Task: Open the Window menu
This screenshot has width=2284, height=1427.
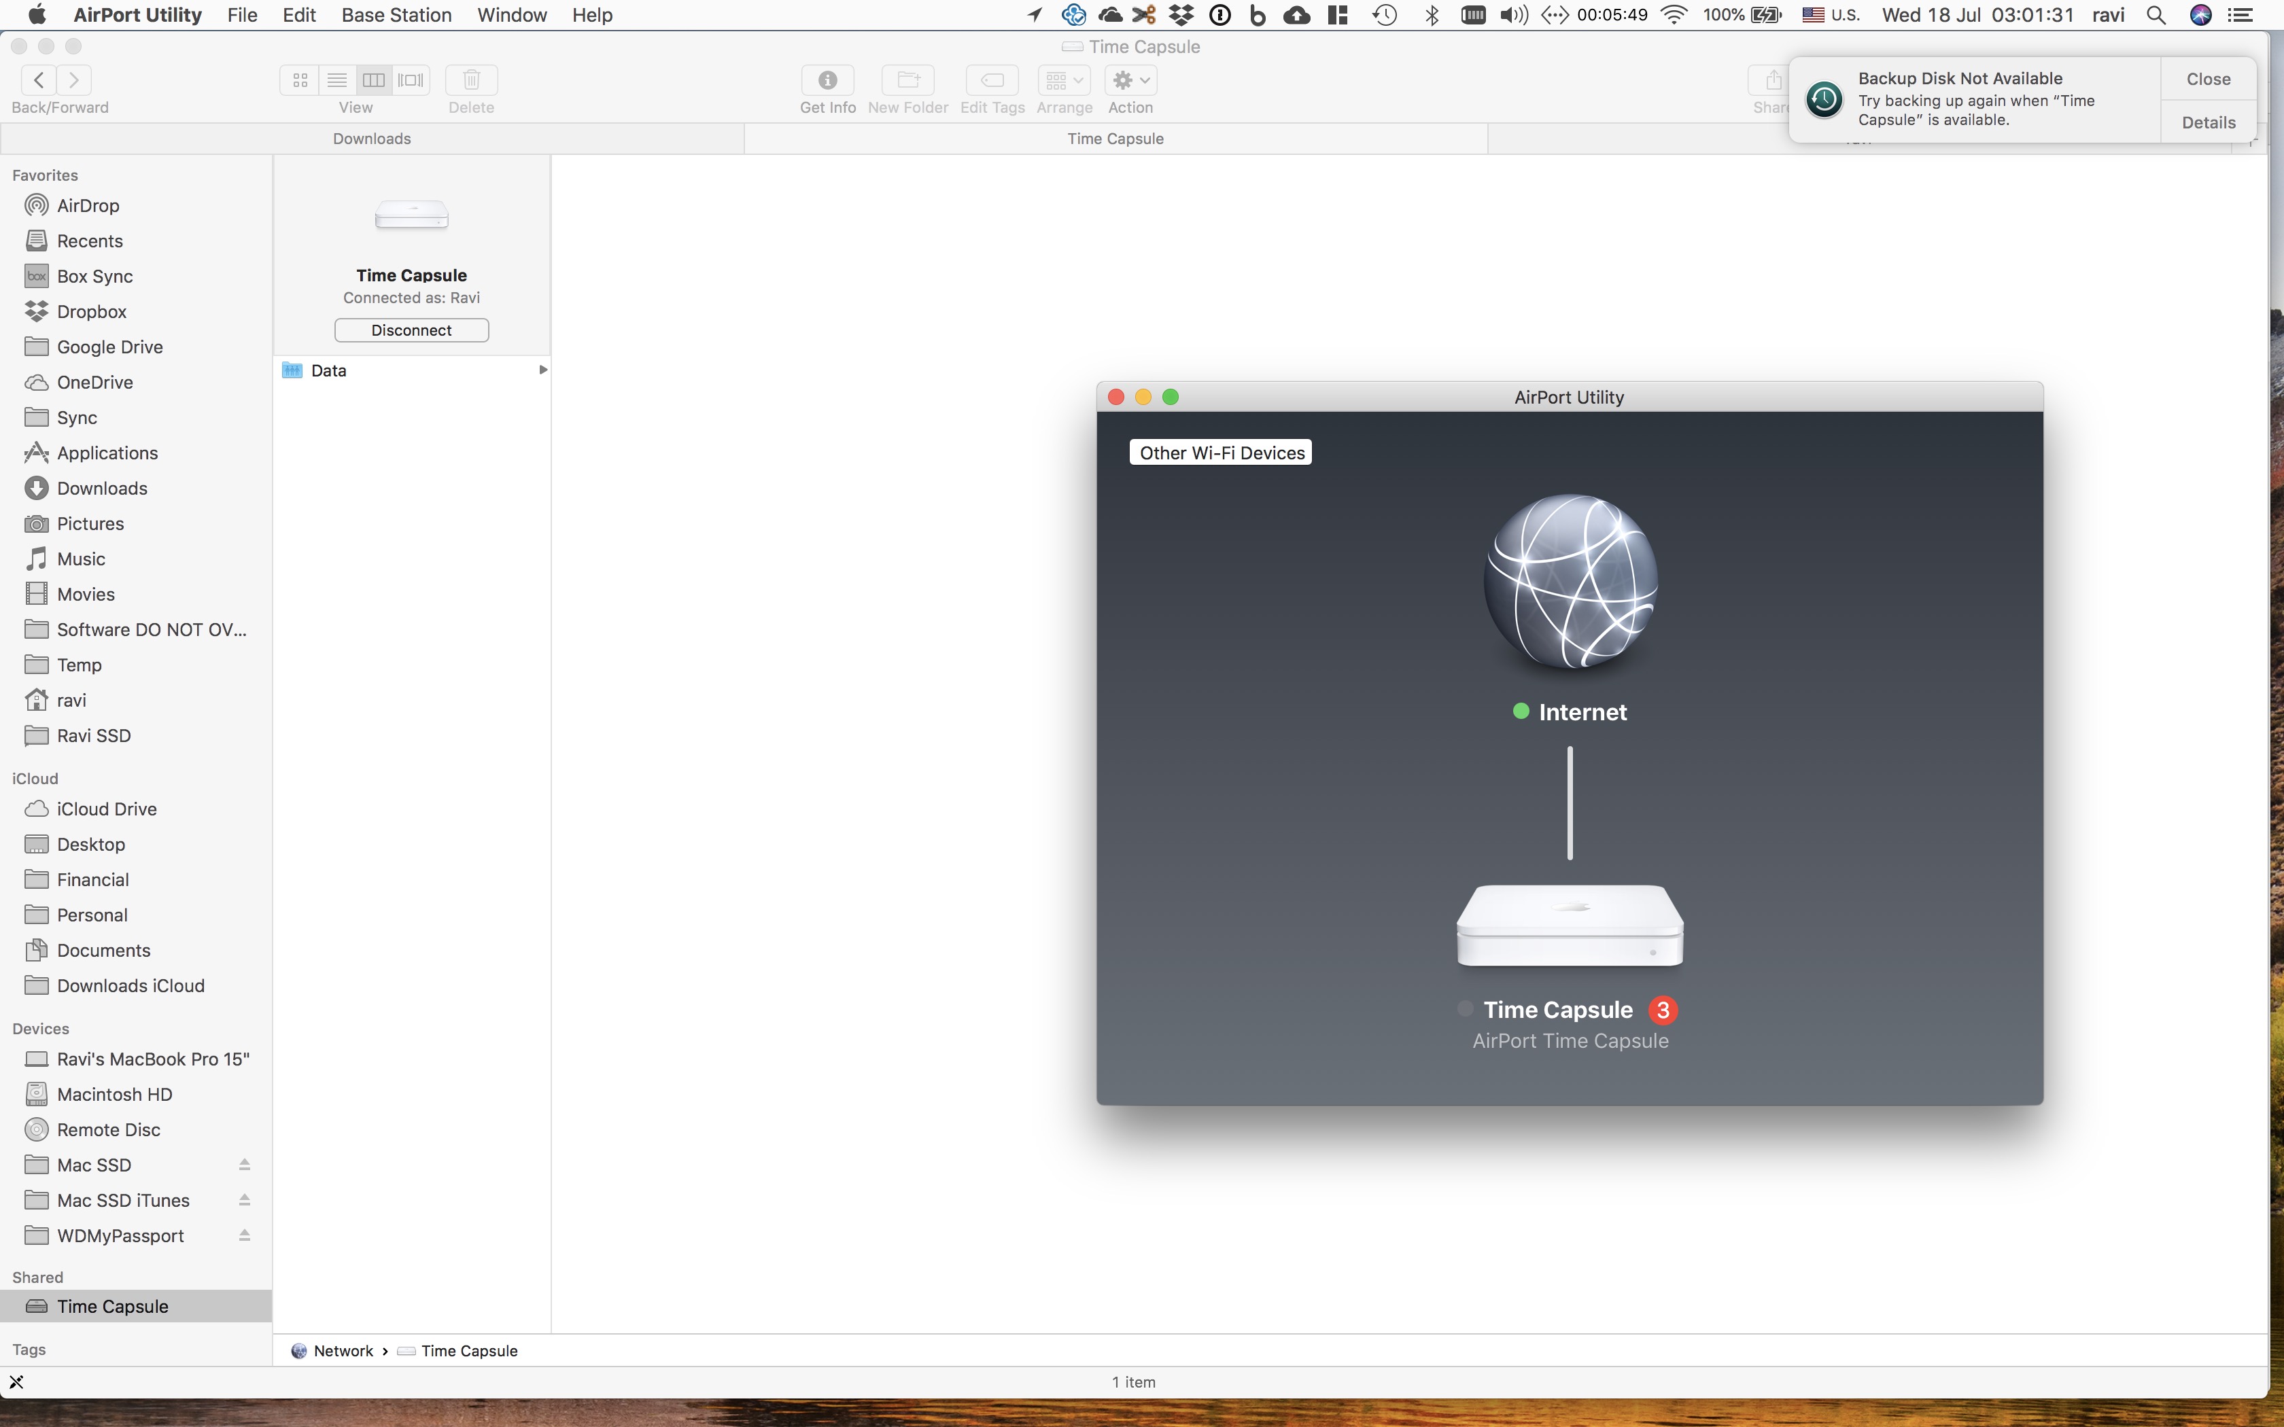Action: [512, 15]
